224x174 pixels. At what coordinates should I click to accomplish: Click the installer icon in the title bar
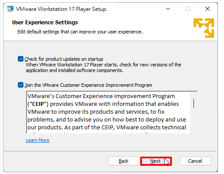(10, 9)
